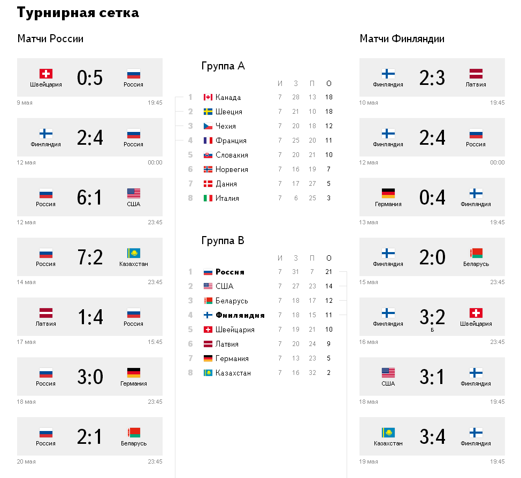The height and width of the screenshot is (478, 521).
Task: Open bold Россия team link in Group B
Action: point(229,272)
